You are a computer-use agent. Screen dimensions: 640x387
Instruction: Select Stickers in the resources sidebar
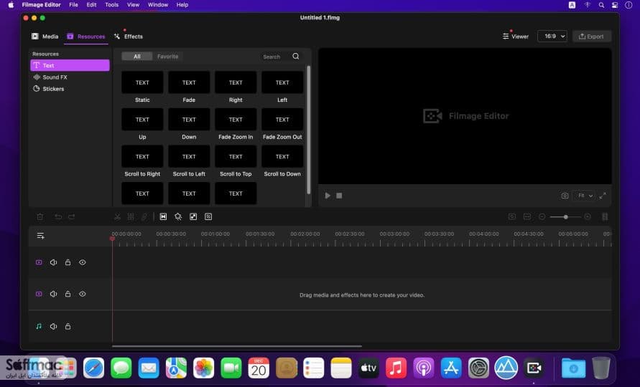70,89
